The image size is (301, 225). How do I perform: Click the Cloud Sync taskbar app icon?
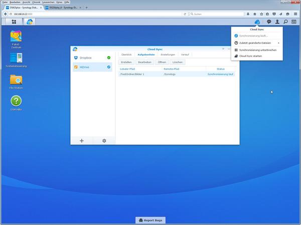click(30, 21)
